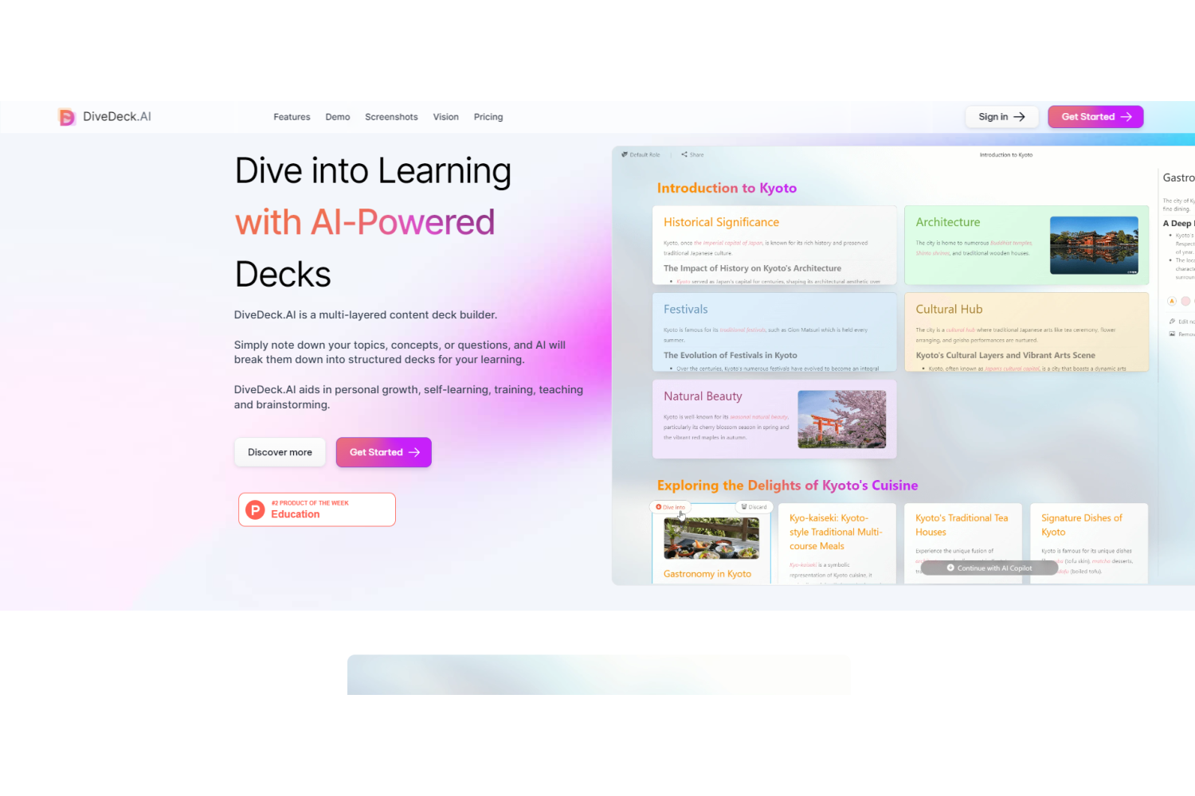Click the Architecture temple photo
Viewport: 1195px width, 796px height.
(1094, 245)
